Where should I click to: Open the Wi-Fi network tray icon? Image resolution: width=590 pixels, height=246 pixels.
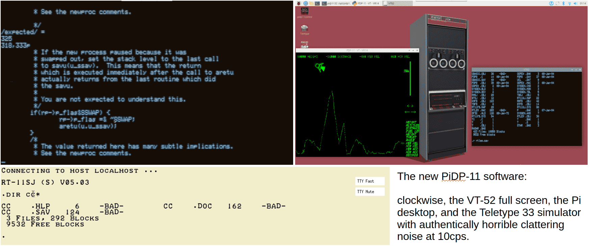[569, 3]
